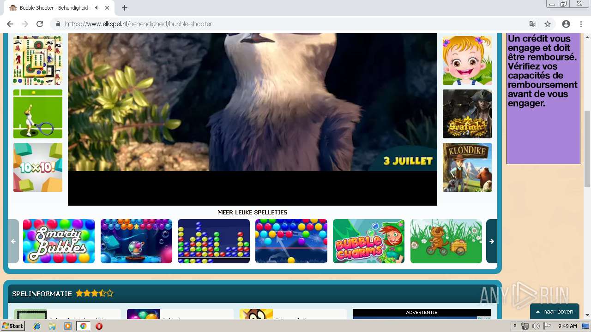Open the Chrome profile account icon
Viewport: 591px width, 332px height.
566,24
